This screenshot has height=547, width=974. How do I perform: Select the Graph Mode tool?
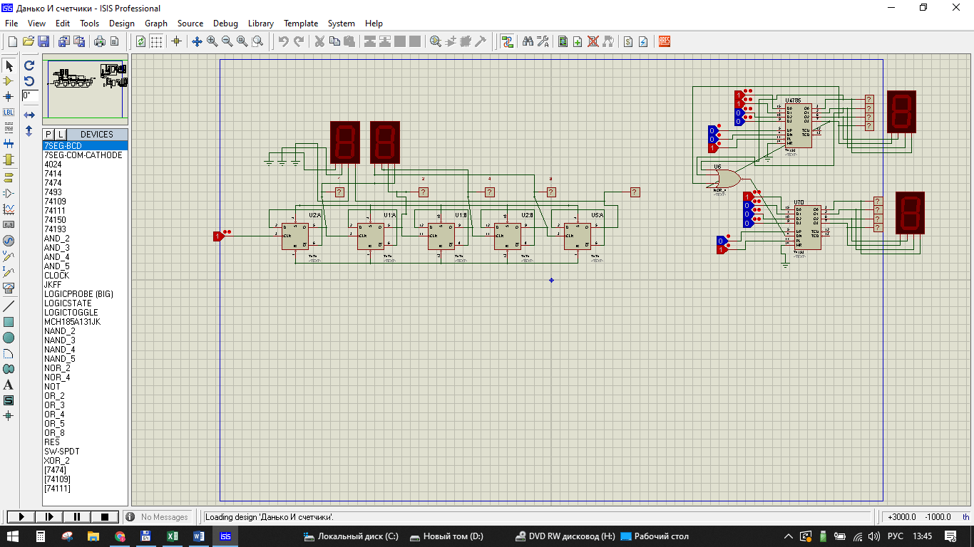pyautogui.click(x=9, y=209)
